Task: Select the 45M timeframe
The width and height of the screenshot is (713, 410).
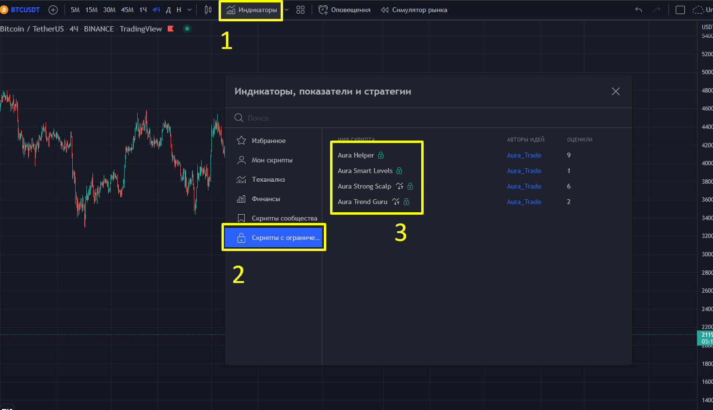Action: pos(127,10)
